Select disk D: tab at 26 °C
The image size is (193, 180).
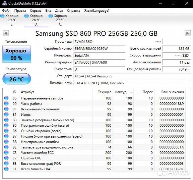click(x=36, y=20)
